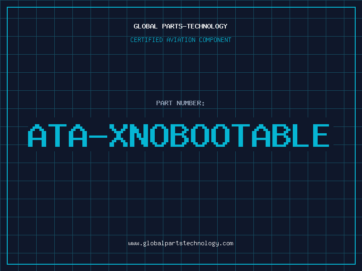The image size is (362, 271).
Task: Click the GLOBAL PARTS-TECHNOLOGY company title
Action: click(x=181, y=26)
